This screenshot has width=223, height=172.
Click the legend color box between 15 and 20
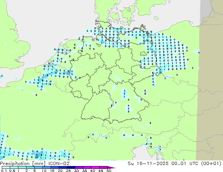point(55,167)
